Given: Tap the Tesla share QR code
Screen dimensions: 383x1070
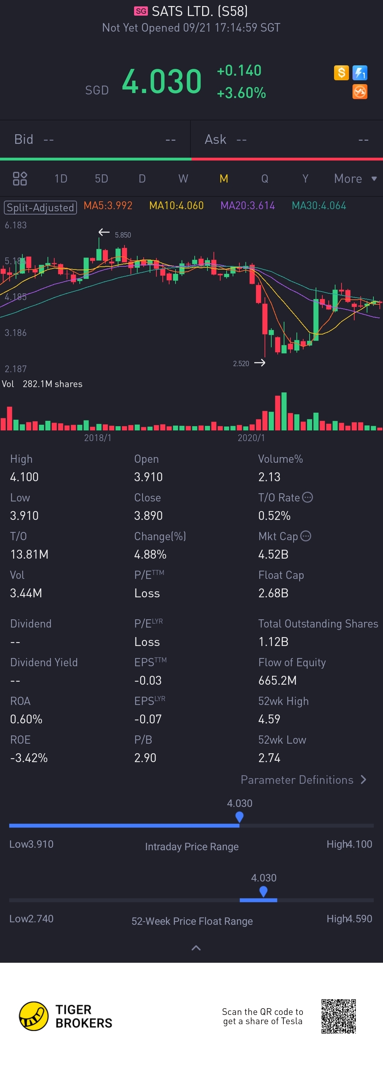Looking at the screenshot, I should point(338,1016).
